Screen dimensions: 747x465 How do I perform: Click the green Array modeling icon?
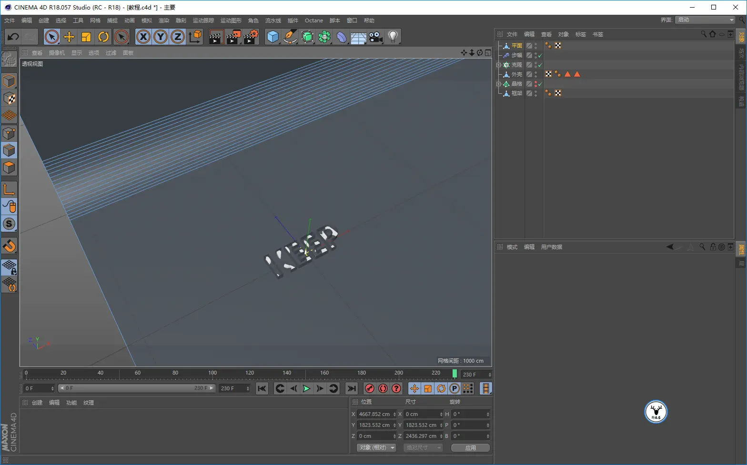[x=324, y=37]
